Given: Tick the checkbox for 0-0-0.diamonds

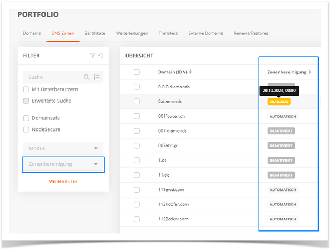Looking at the screenshot, I should click(x=137, y=87).
